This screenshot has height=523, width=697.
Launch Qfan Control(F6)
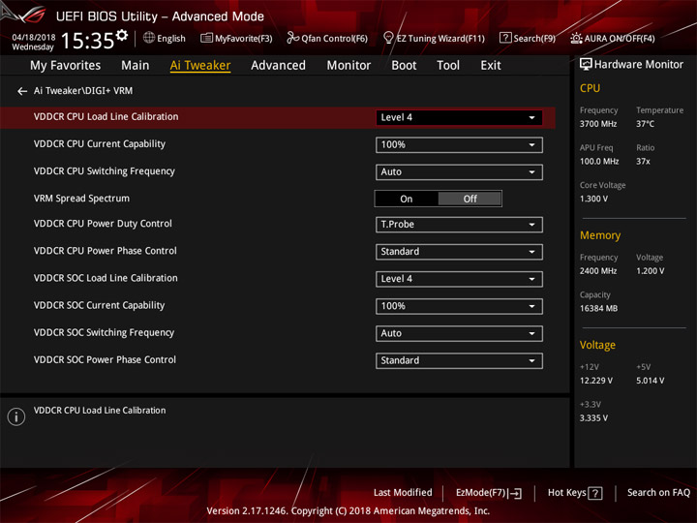click(334, 38)
